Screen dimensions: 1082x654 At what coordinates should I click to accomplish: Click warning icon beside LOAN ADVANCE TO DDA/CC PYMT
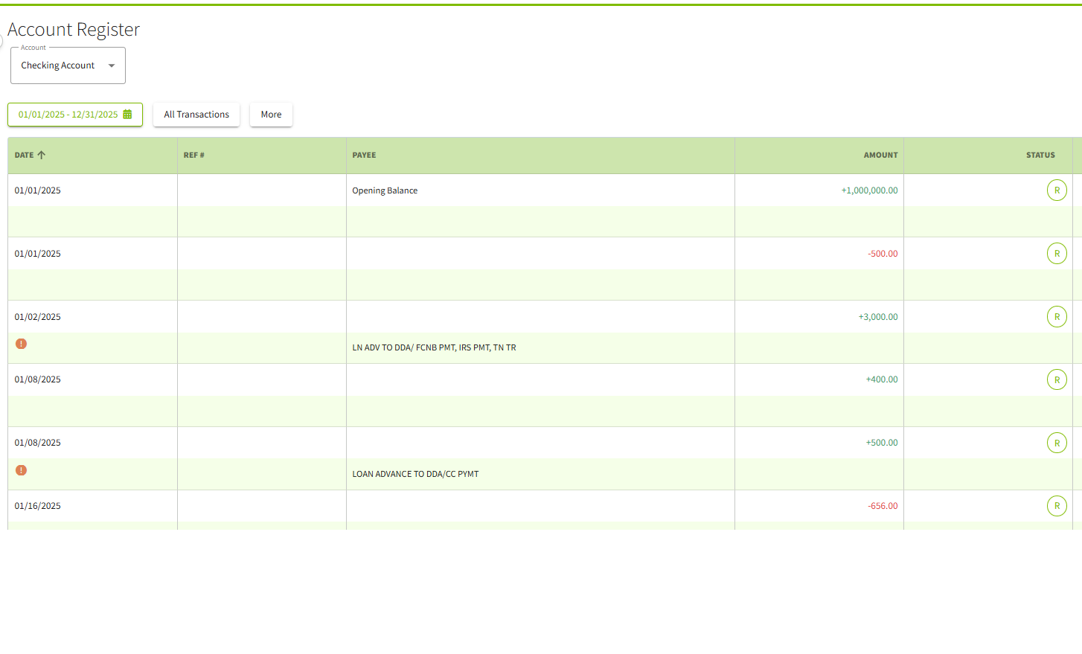click(x=21, y=470)
